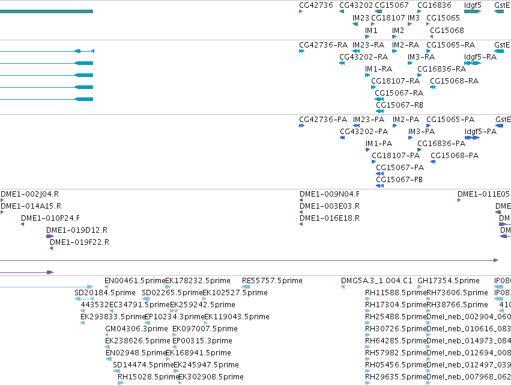Click the CG43202 gene label
The height and width of the screenshot is (386, 511).
click(x=356, y=5)
